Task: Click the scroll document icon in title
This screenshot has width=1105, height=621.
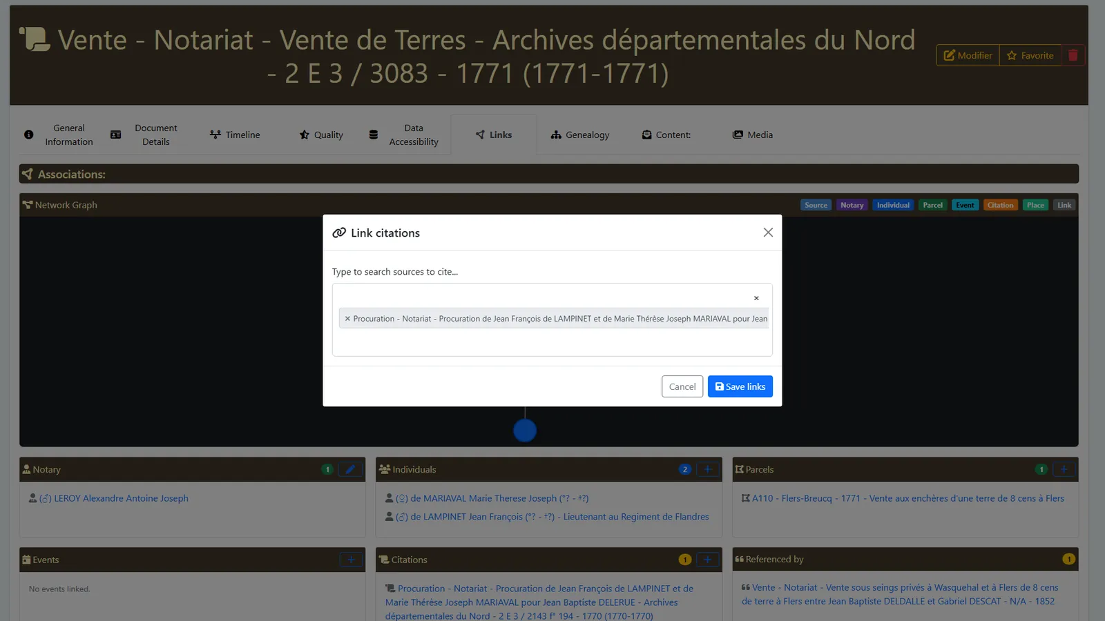Action: coord(35,39)
